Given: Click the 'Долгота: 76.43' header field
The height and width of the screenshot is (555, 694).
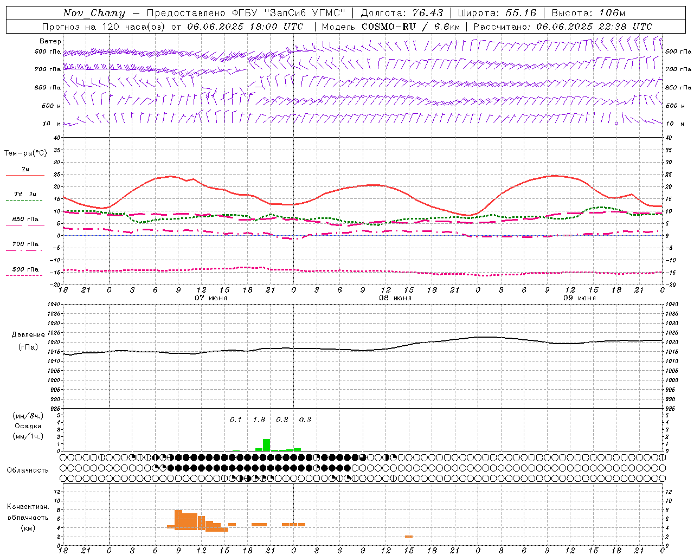Looking at the screenshot, I should (x=402, y=13).
